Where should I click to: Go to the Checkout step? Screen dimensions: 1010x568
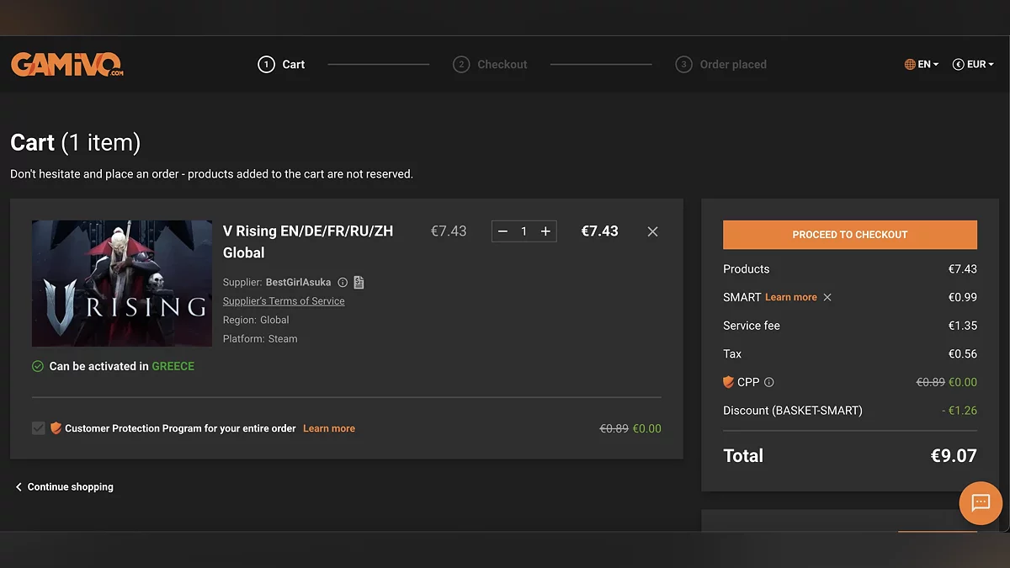(x=491, y=65)
